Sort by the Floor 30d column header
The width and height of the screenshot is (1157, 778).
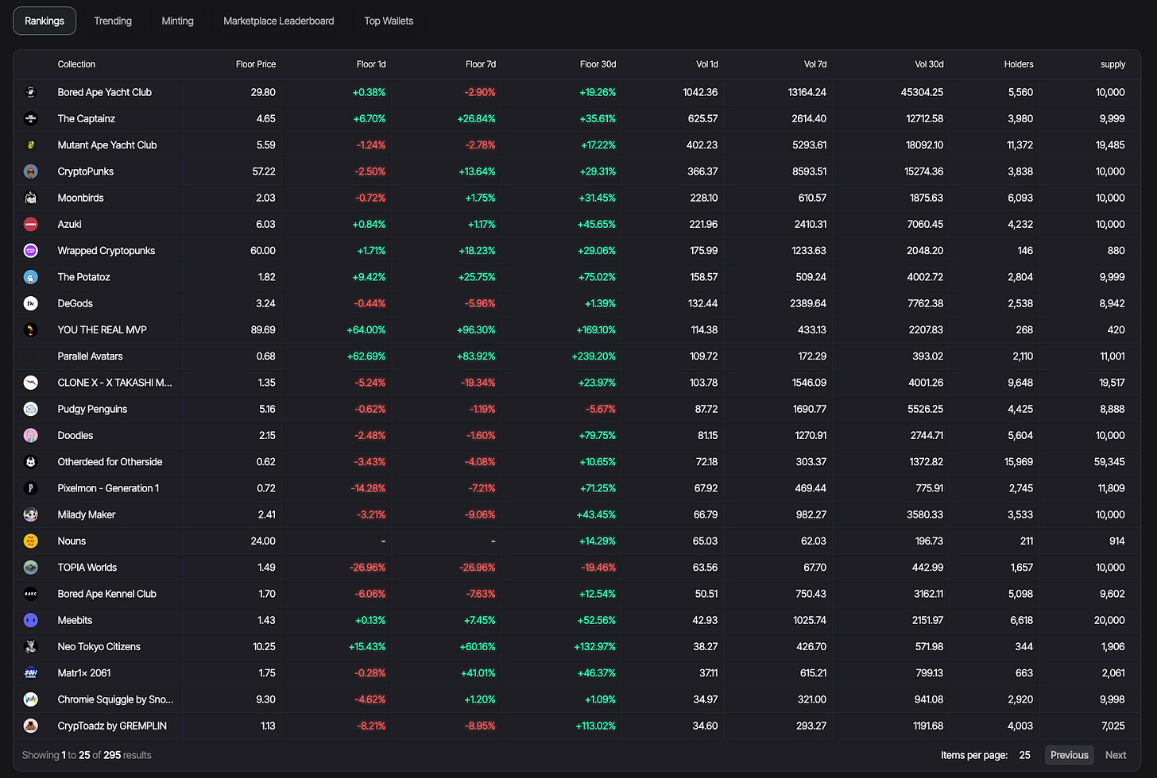(598, 64)
